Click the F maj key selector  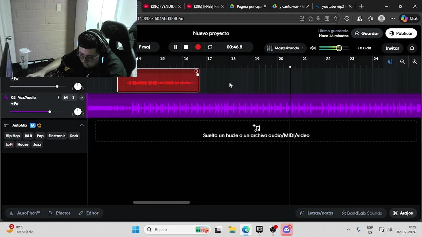point(144,47)
